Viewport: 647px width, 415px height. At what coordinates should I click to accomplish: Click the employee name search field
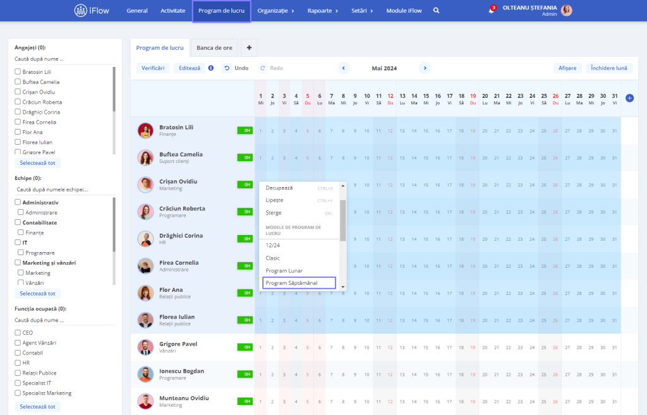(x=64, y=59)
